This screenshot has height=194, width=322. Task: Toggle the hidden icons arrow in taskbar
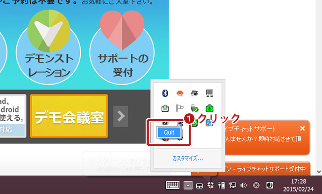pos(188,186)
